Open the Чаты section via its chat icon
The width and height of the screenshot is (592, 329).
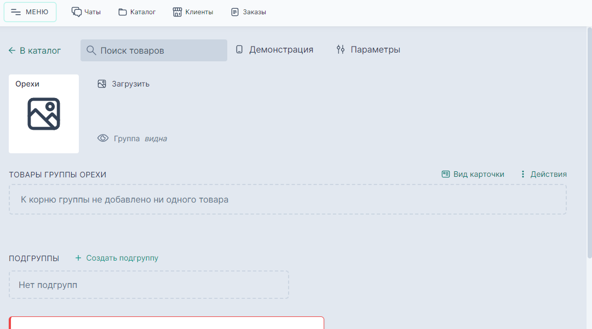[x=76, y=10]
